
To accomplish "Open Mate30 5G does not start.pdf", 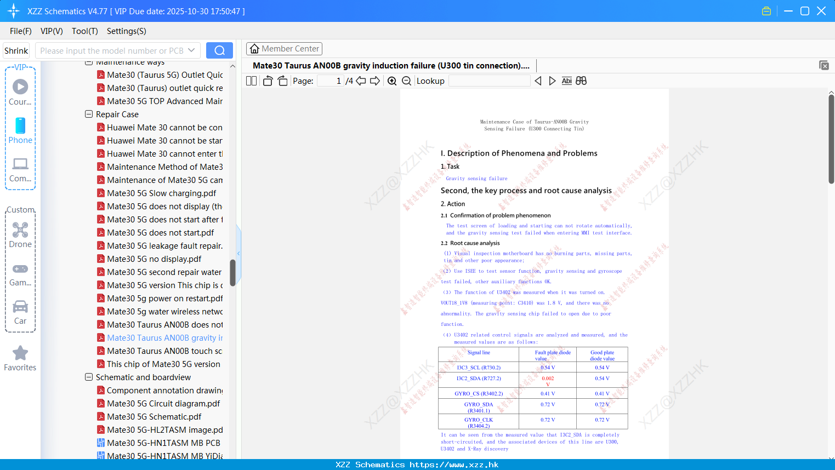I will pos(160,232).
